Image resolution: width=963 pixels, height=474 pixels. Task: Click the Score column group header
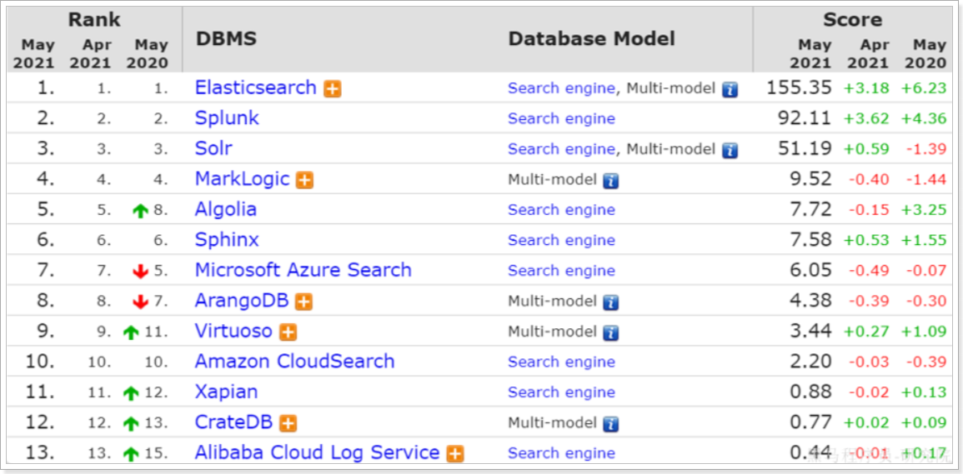click(852, 20)
